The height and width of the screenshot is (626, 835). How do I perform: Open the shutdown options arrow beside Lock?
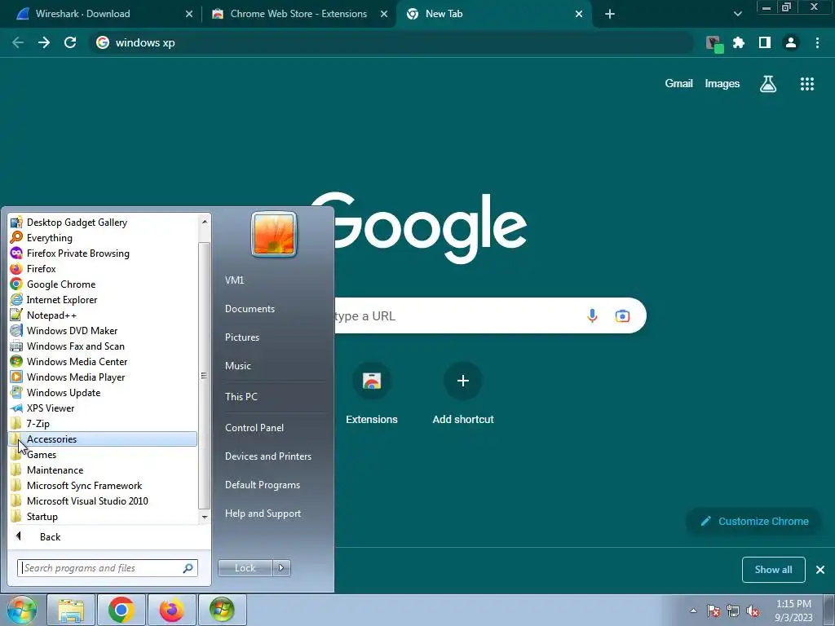[x=281, y=568]
